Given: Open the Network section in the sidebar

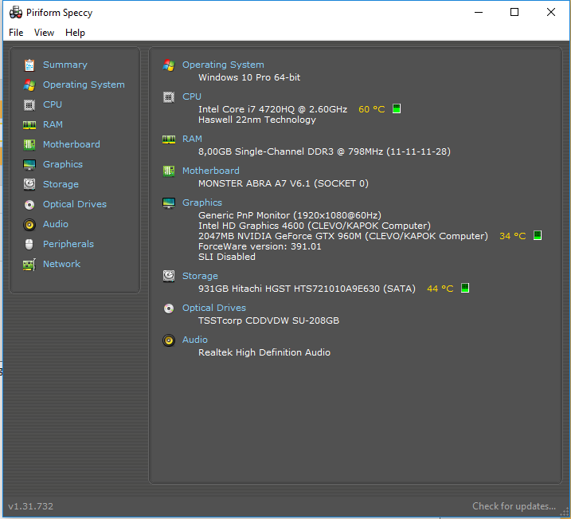Looking at the screenshot, I should [61, 264].
